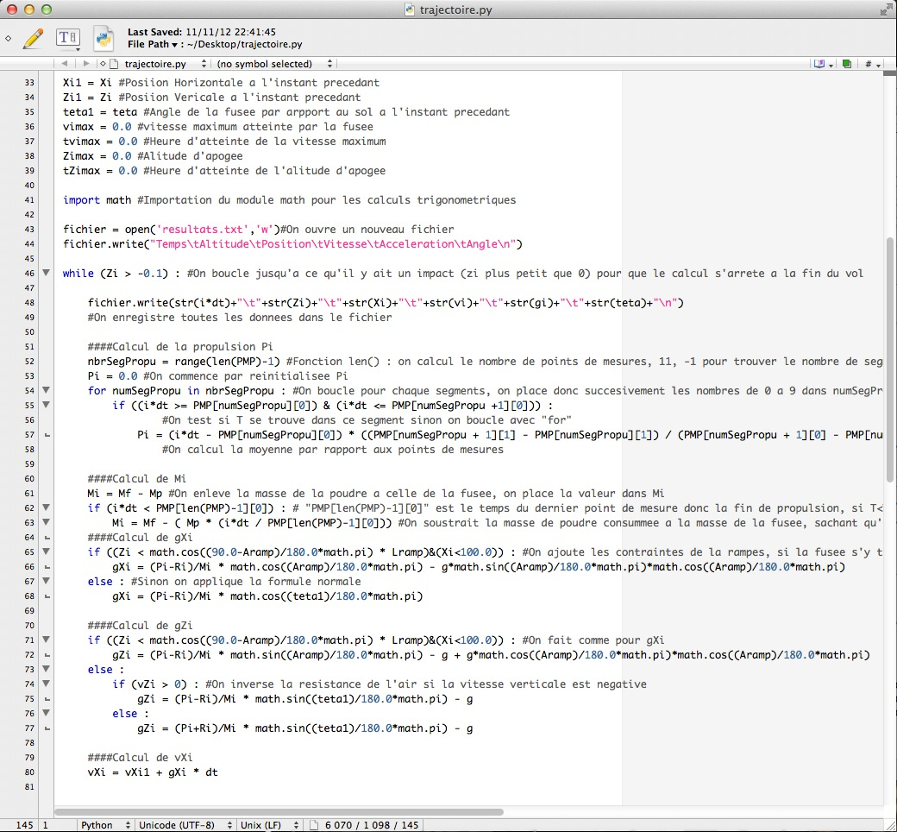
Task: Click the fold end marker on line 75
Action: pyautogui.click(x=47, y=699)
